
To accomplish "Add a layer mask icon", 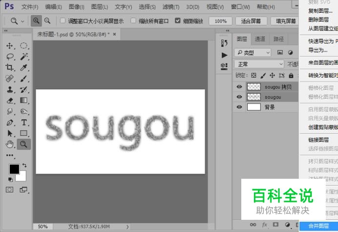I will pos(275,225).
